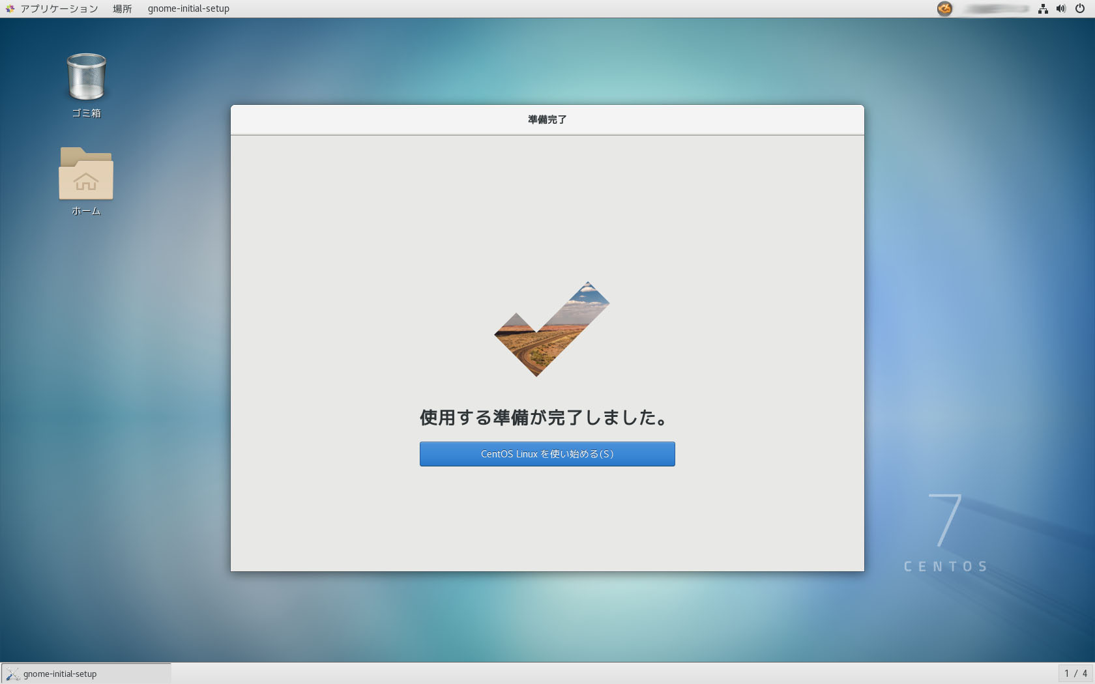Image resolution: width=1095 pixels, height=684 pixels.
Task: Click the landscape checkmark image
Action: 551,329
